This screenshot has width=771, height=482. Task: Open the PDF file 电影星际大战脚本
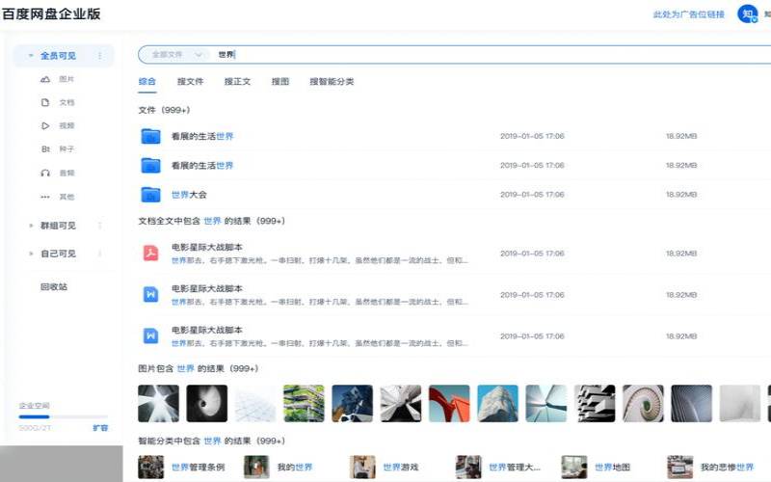pos(150,254)
